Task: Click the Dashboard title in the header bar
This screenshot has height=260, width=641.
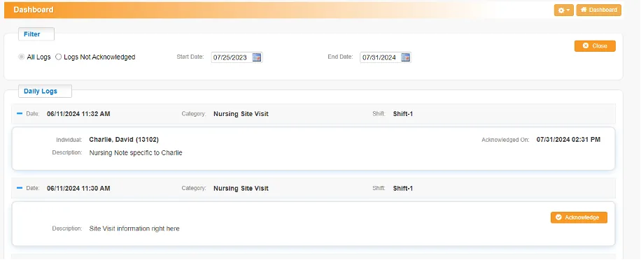Action: coord(34,10)
